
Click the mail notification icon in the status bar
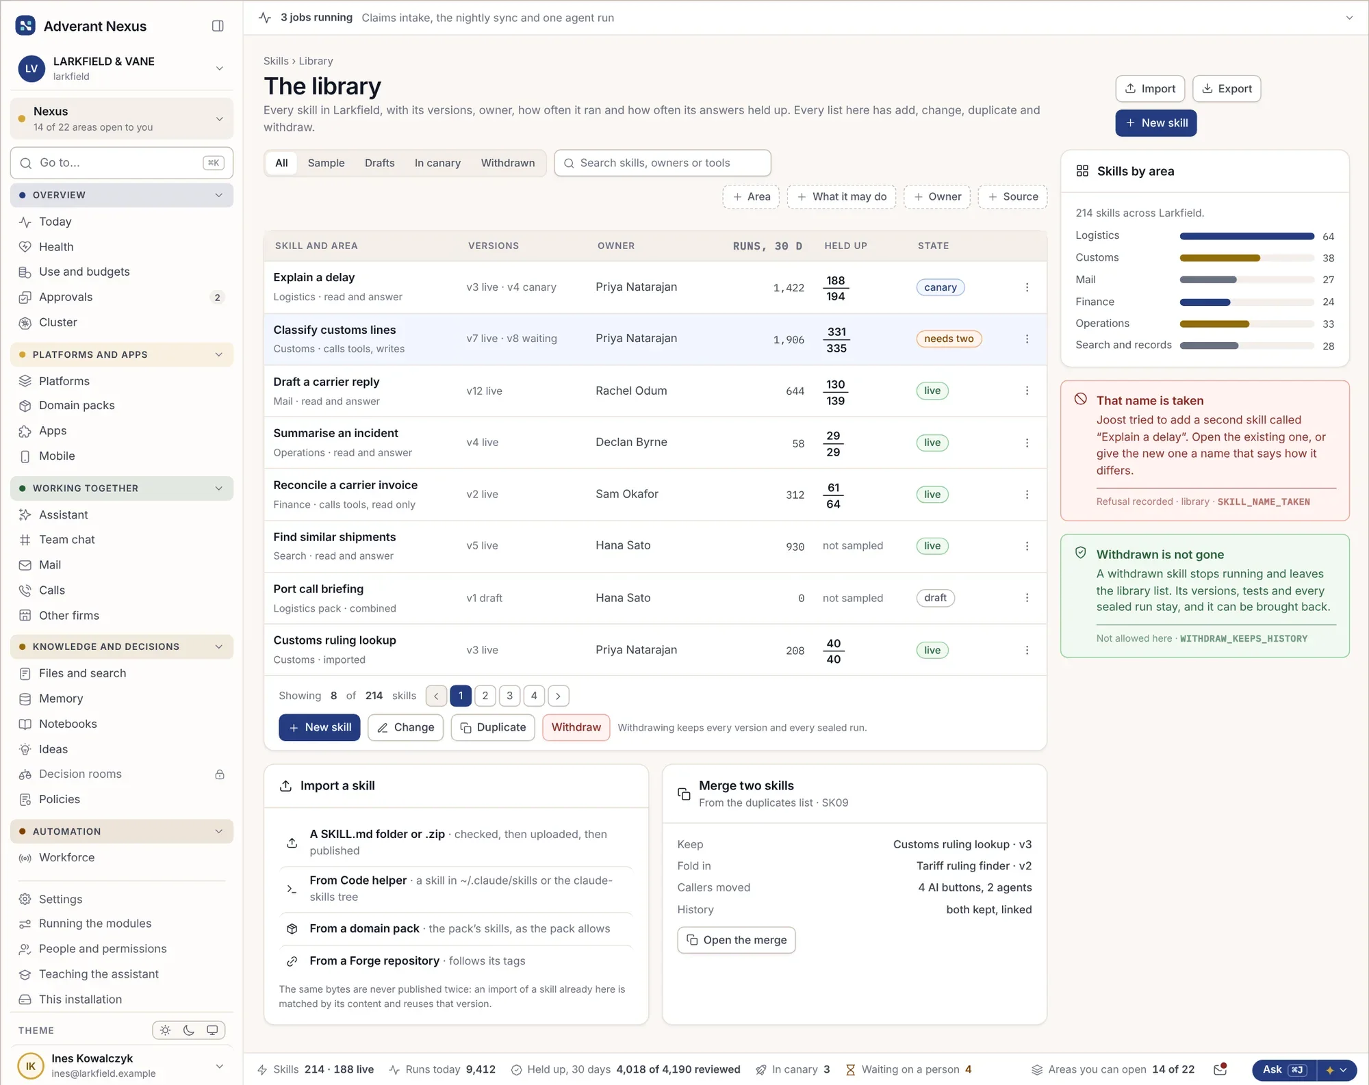coord(1220,1069)
